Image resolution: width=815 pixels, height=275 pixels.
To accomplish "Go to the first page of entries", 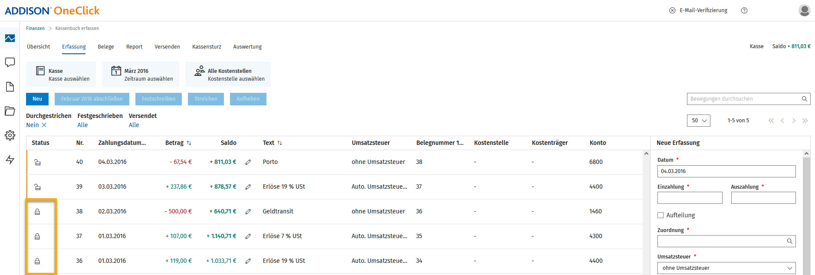I will [771, 121].
